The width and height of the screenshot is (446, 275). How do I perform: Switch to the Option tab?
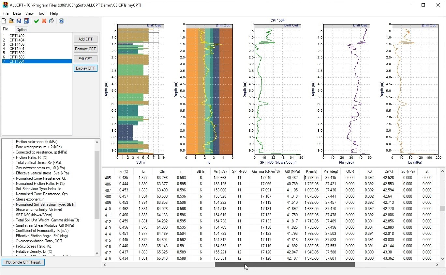click(x=22, y=30)
